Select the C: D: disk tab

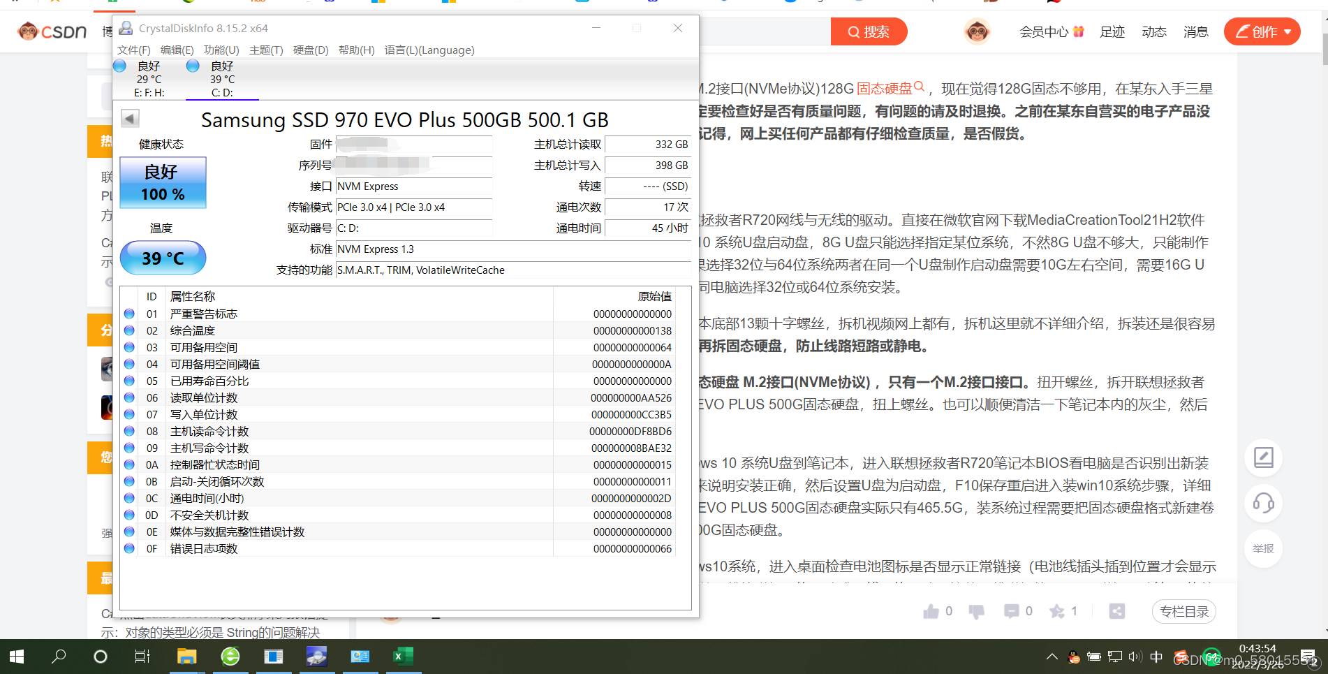(222, 78)
